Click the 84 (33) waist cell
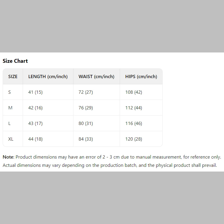Image resolution: width=224 pixels, height=224 pixels. [x=85, y=139]
